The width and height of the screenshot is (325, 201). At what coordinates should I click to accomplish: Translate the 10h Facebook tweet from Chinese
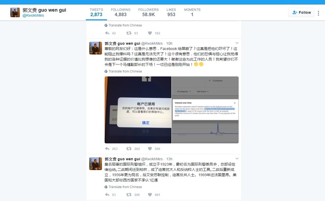tap(125, 71)
